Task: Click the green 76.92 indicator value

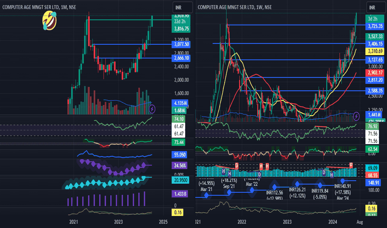Action: pyautogui.click(x=372, y=126)
